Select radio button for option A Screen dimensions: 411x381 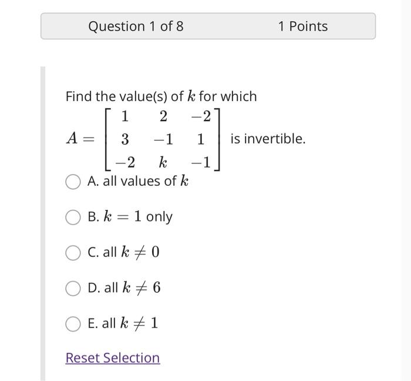point(73,182)
